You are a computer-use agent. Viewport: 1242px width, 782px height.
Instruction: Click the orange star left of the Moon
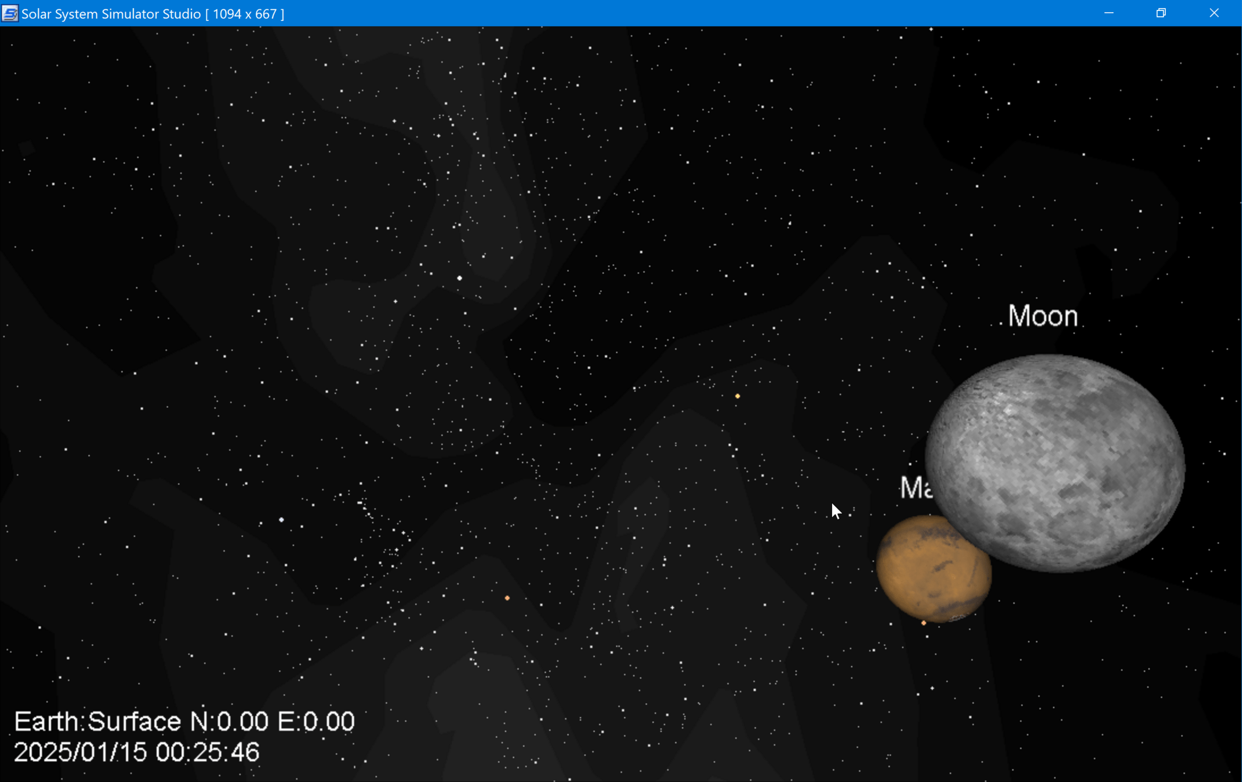click(x=738, y=396)
